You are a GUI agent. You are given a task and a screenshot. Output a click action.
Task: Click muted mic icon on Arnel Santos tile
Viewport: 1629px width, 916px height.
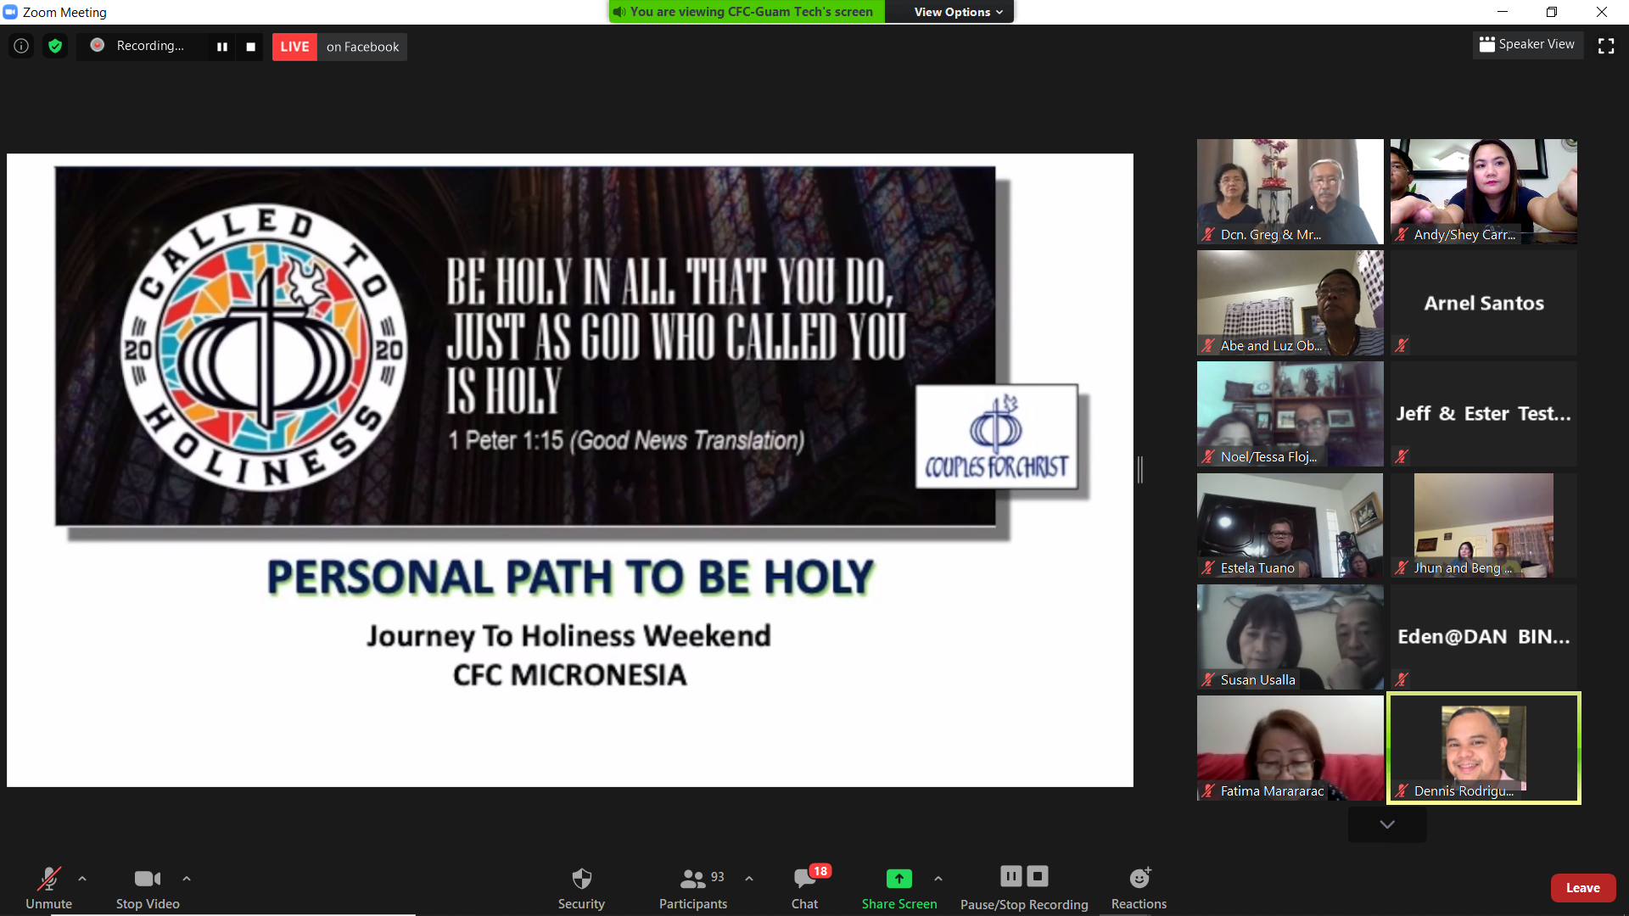[x=1402, y=345]
